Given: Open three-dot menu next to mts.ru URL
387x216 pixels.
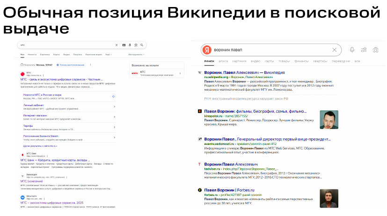Looking at the screenshot, I should [44, 75].
